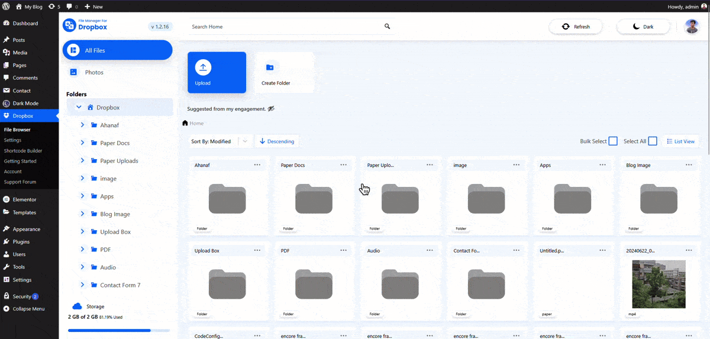Open Dashboard in WordPress menu

pos(29,24)
